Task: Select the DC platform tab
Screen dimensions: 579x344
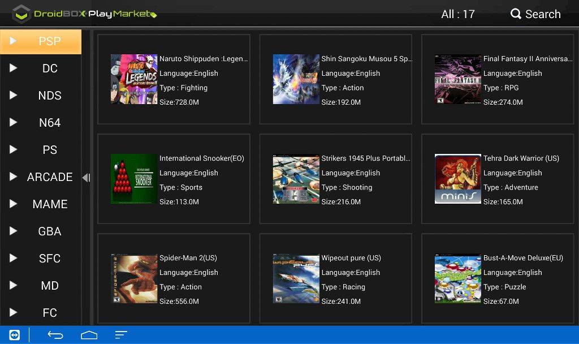Action: pos(41,68)
